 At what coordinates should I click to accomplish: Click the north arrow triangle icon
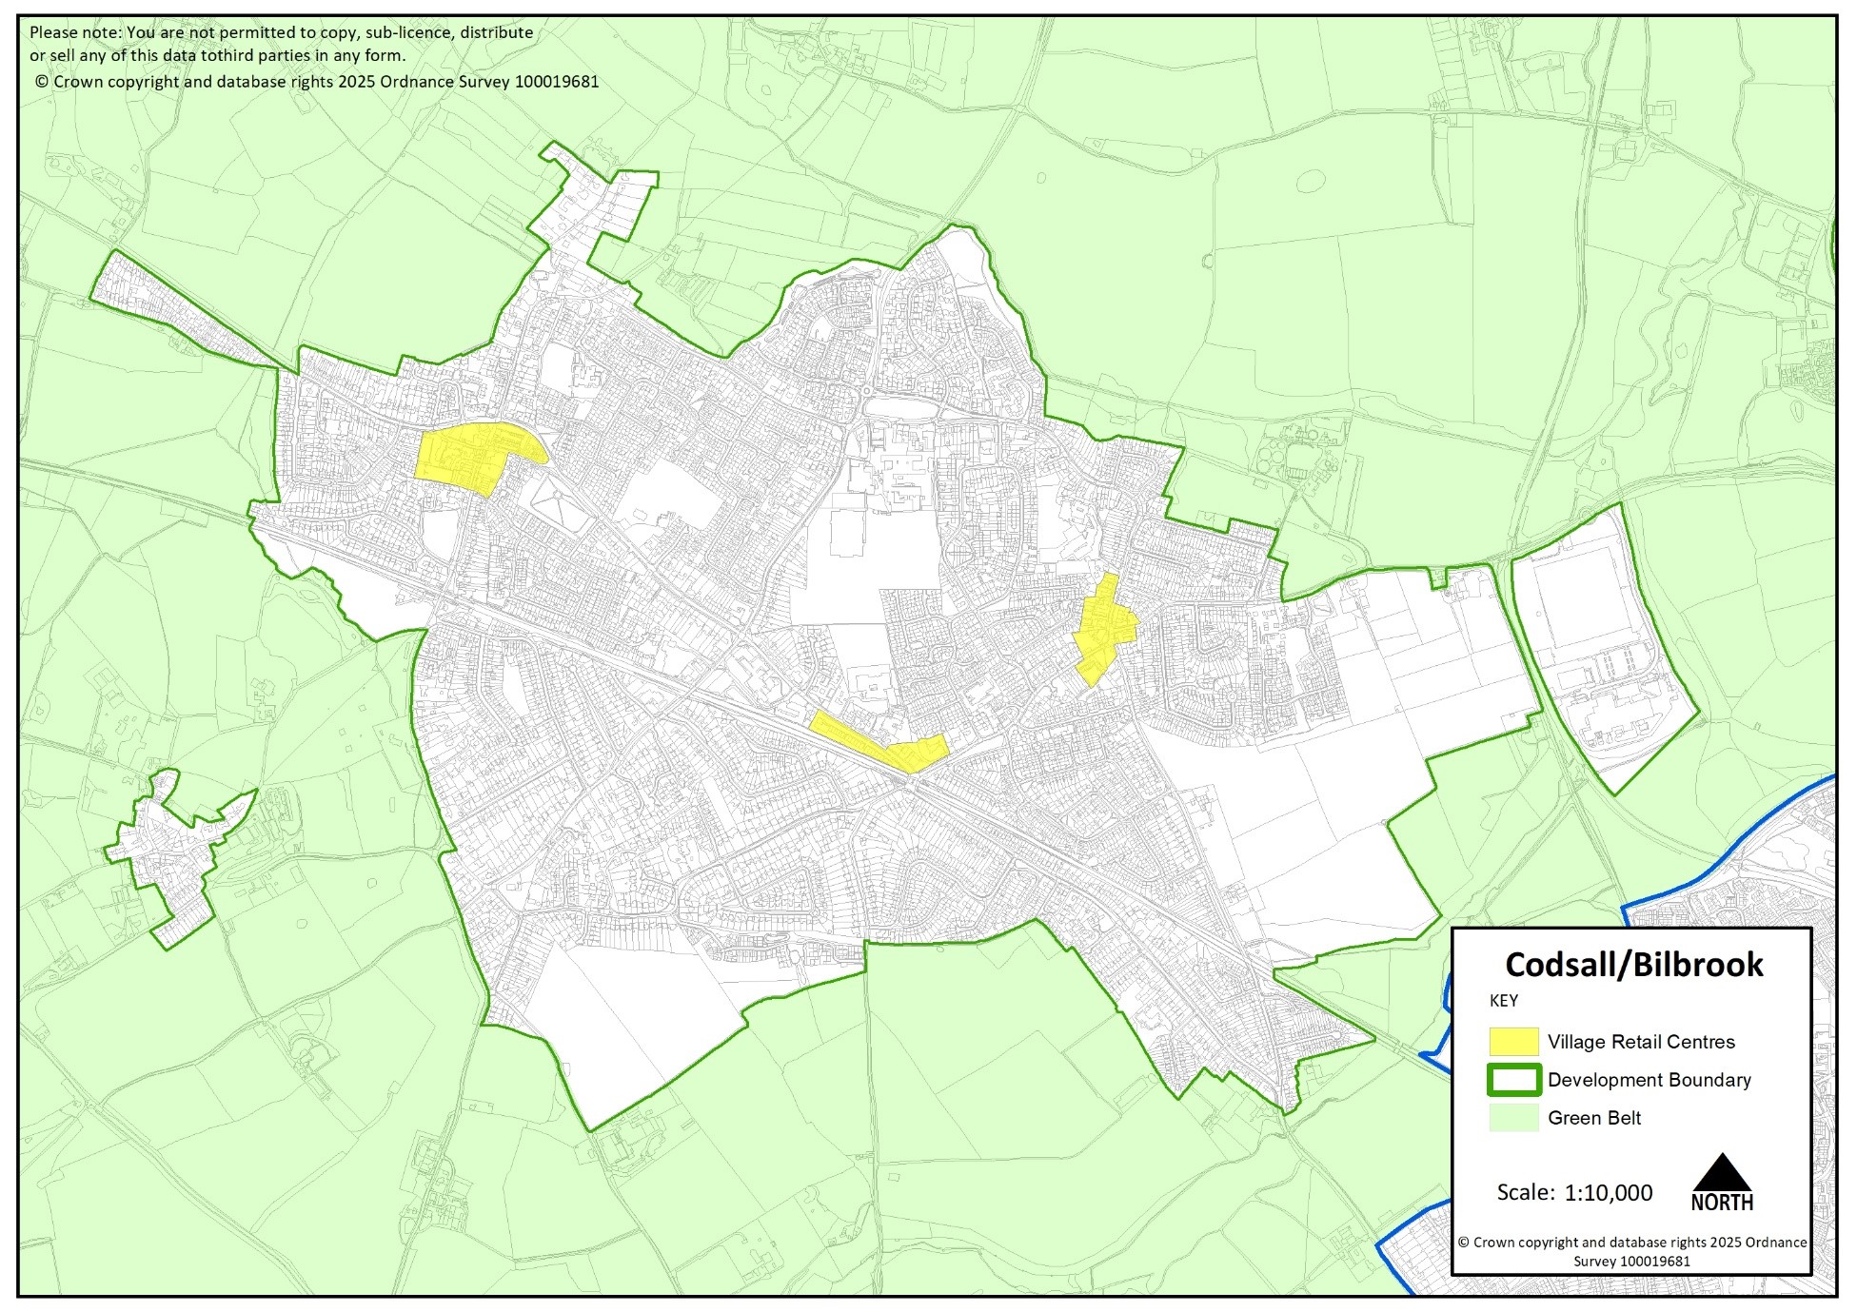click(x=1722, y=1172)
